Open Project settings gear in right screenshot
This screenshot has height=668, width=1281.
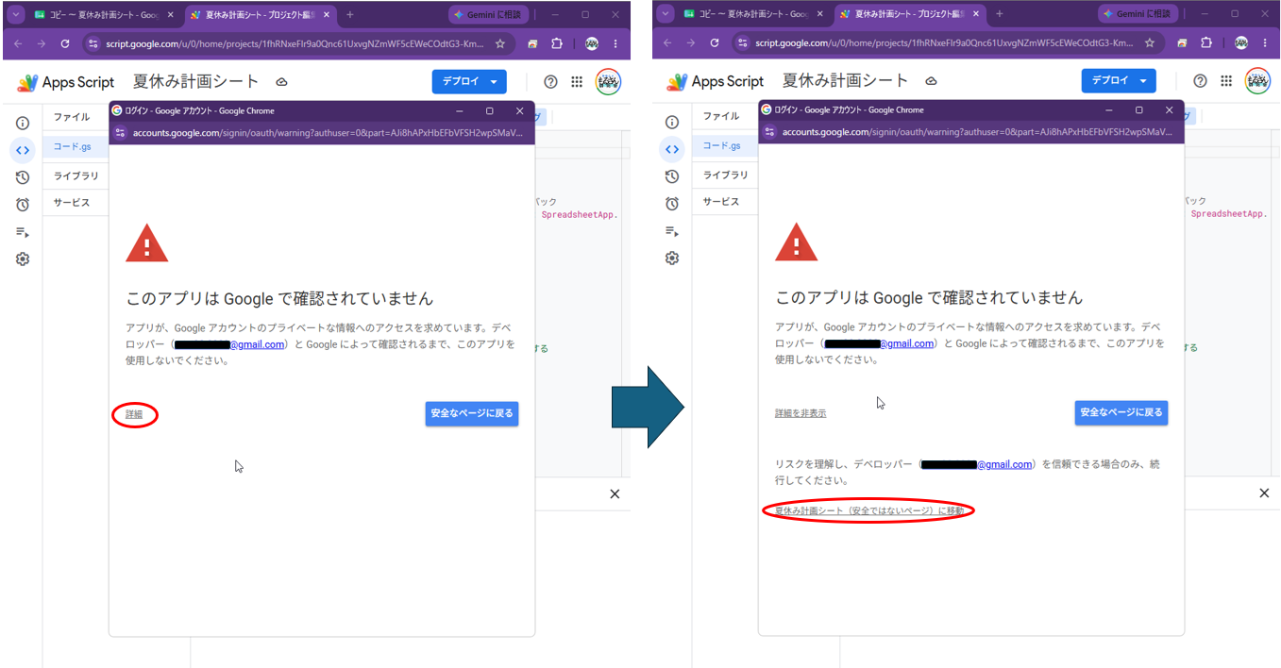click(672, 259)
